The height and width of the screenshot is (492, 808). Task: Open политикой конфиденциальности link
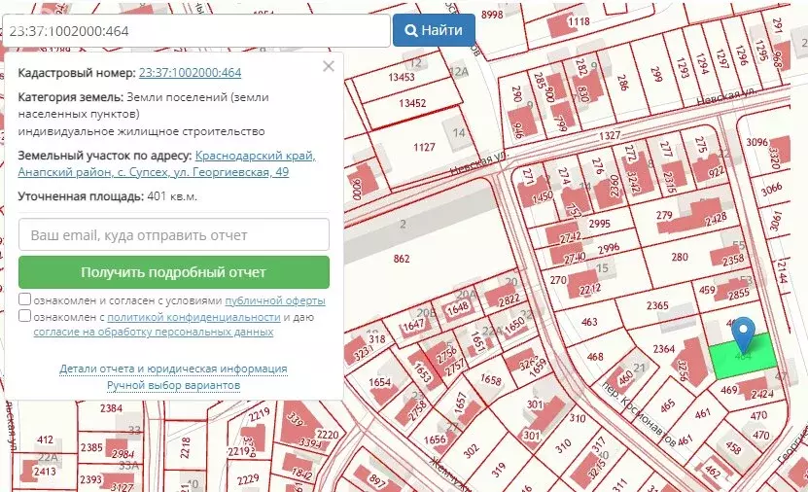tap(193, 317)
